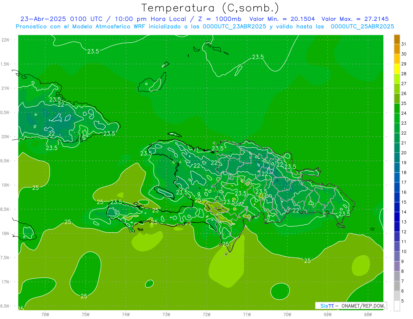The width and height of the screenshot is (413, 319).
Task: Select the "23-Abr-2025 0100 UTC" date text
Action: pyautogui.click(x=61, y=19)
